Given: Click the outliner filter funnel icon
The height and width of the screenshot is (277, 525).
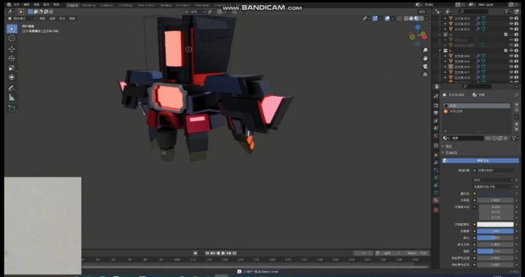Looking at the screenshot, I should click(x=507, y=12).
